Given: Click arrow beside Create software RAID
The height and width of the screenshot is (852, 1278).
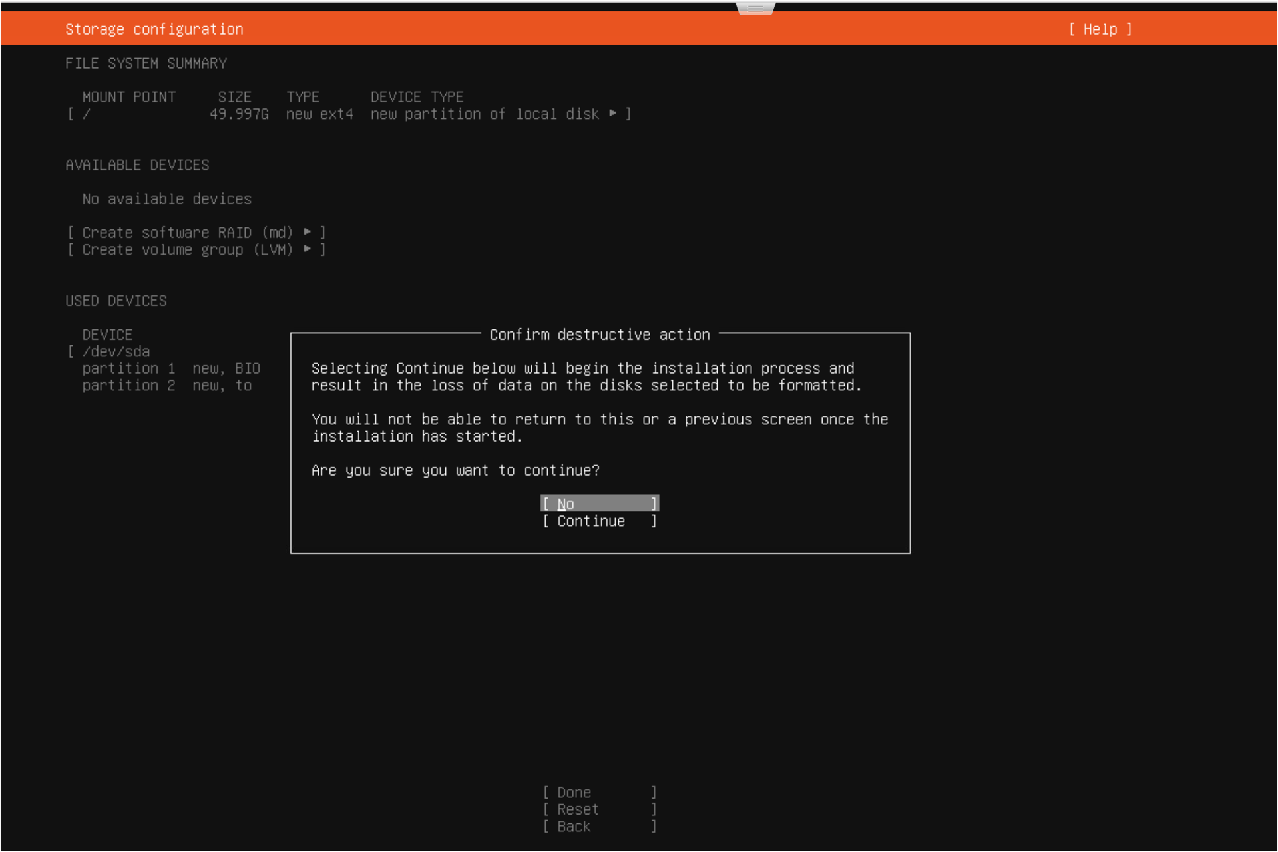Looking at the screenshot, I should [308, 232].
